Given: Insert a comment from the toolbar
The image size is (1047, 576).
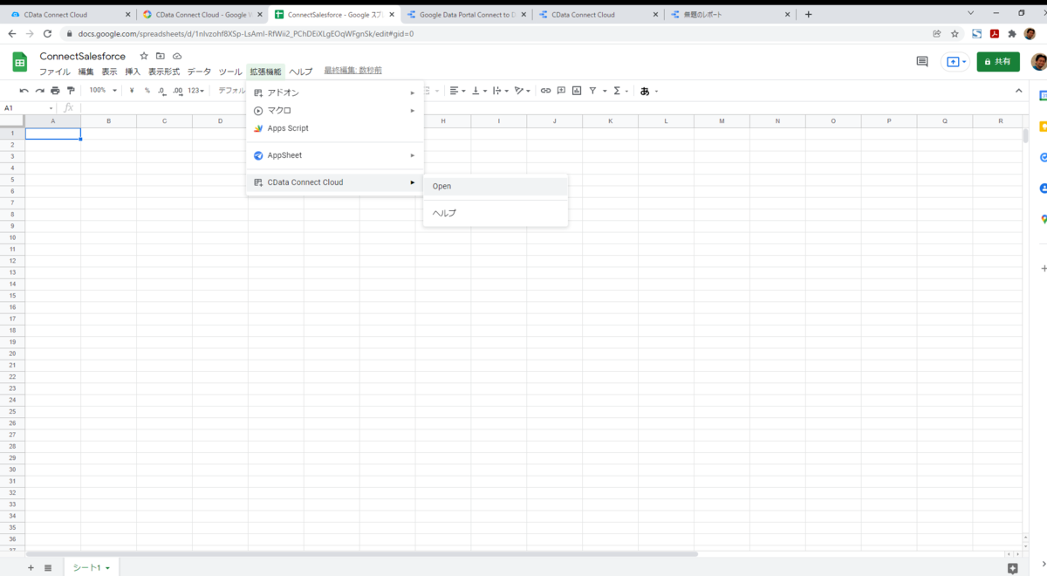Looking at the screenshot, I should pyautogui.click(x=562, y=91).
